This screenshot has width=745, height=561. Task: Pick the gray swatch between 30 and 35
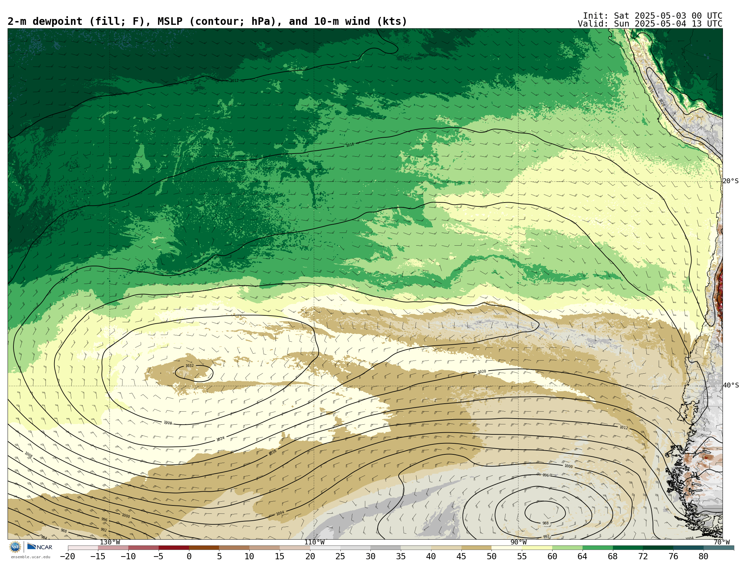click(x=386, y=548)
